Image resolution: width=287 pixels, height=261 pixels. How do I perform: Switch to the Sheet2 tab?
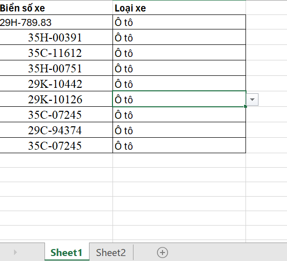point(111,253)
